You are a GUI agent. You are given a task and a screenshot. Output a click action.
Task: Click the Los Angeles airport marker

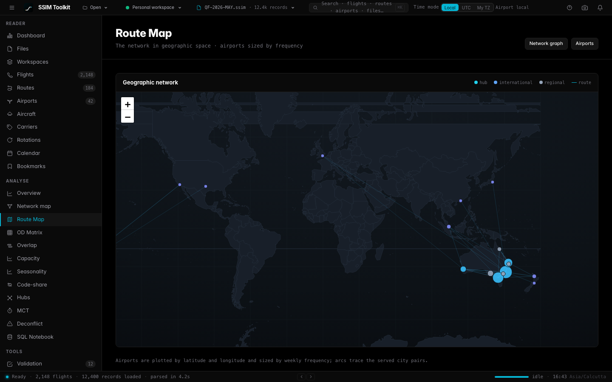click(180, 185)
